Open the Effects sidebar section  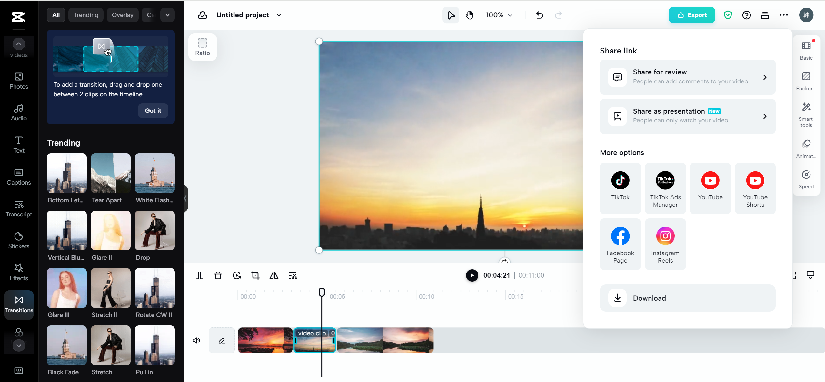click(x=19, y=272)
